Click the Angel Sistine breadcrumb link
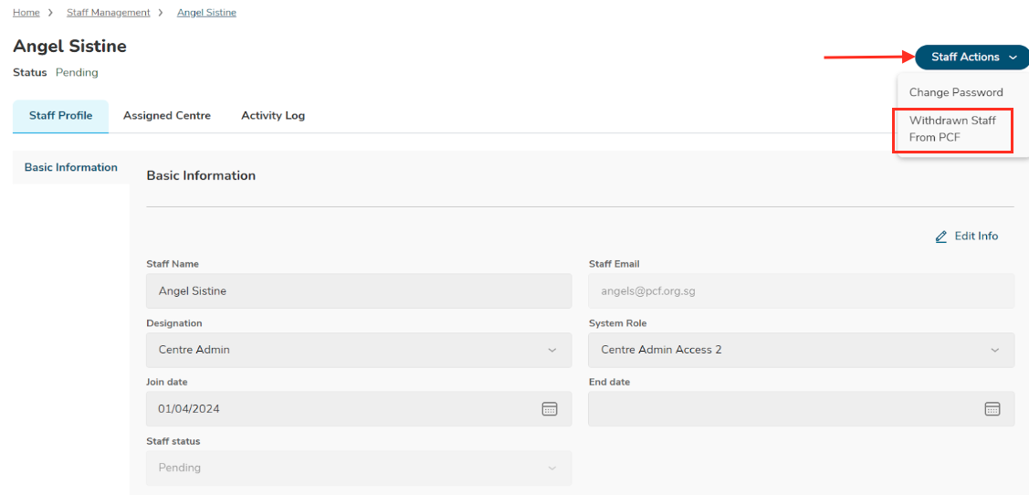 tap(206, 13)
